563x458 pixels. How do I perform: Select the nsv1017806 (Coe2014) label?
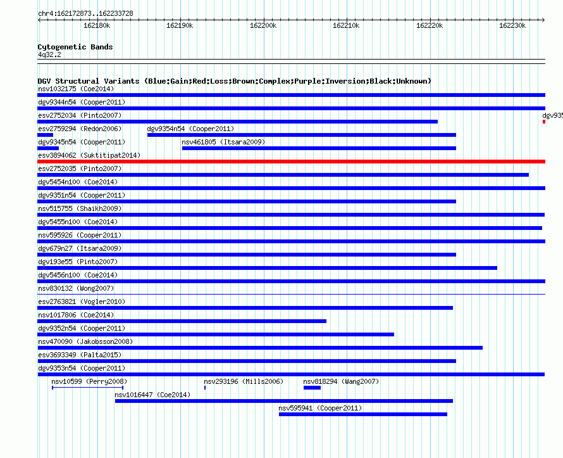coord(76,315)
